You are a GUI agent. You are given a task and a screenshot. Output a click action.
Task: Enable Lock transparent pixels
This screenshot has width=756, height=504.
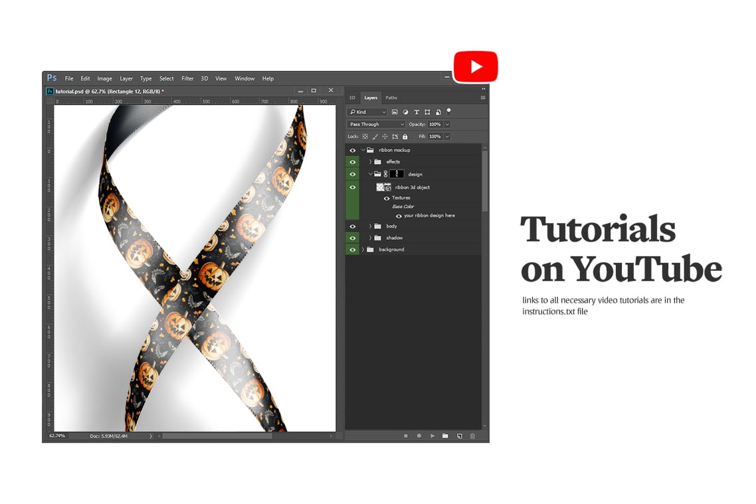tap(365, 137)
